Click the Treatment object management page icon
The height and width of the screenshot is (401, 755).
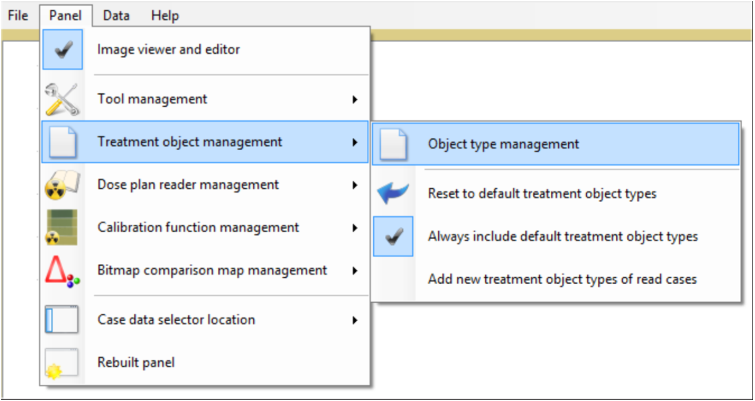click(62, 142)
